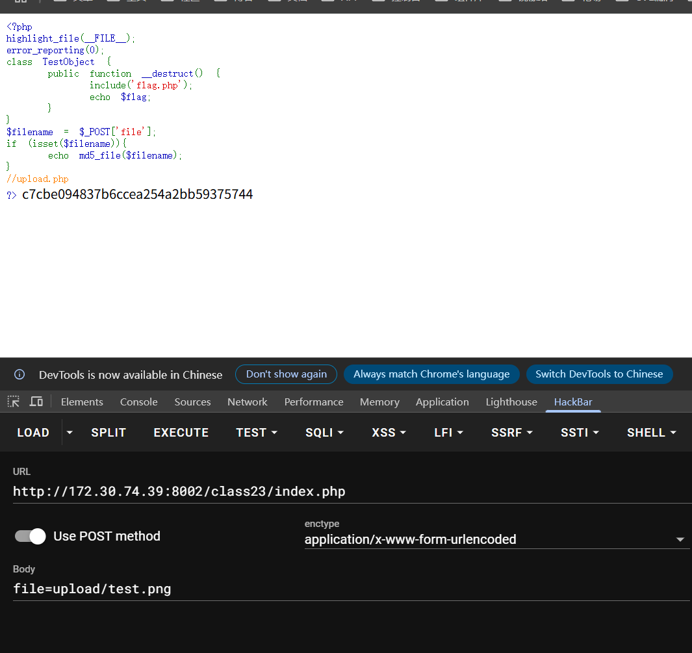This screenshot has width=692, height=653.
Task: Expand the SQLI menu
Action: click(324, 432)
